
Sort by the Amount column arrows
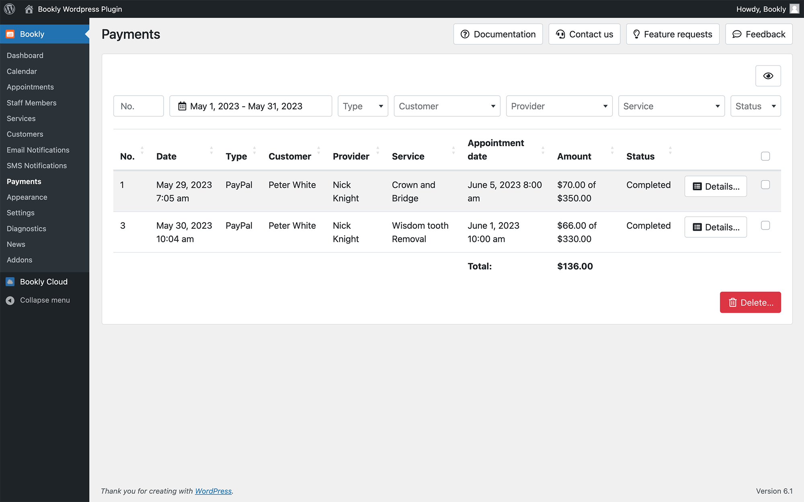click(612, 151)
